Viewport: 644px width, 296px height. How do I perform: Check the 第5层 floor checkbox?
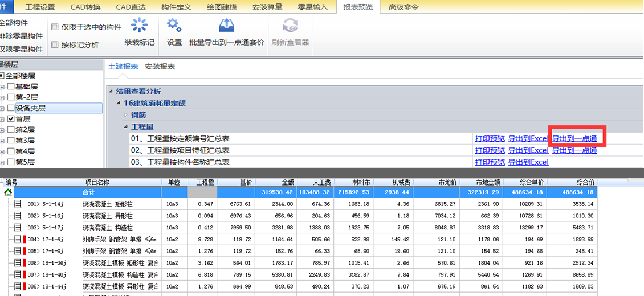point(11,162)
